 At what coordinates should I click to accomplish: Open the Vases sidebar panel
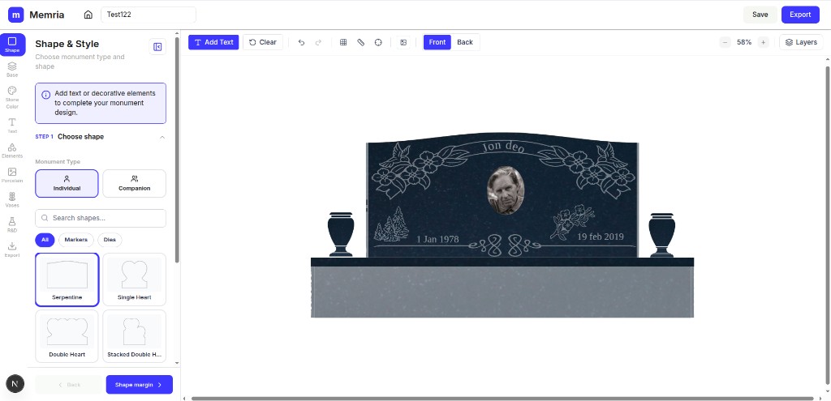[12, 200]
